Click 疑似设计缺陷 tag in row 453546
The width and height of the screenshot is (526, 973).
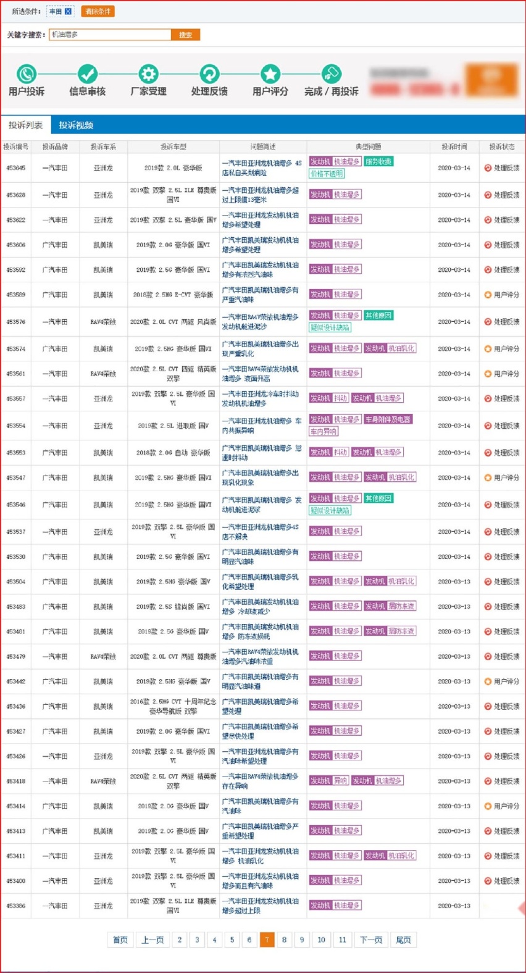coord(330,511)
